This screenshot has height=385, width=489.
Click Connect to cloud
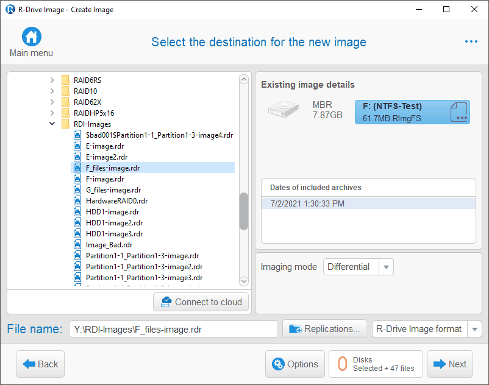coord(201,302)
